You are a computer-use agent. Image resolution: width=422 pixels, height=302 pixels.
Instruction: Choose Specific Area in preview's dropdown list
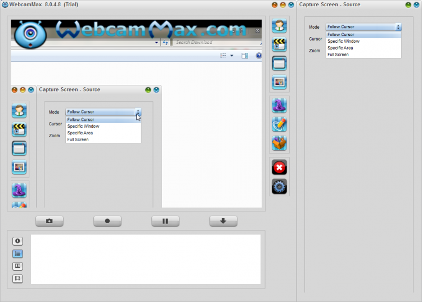[x=104, y=133]
